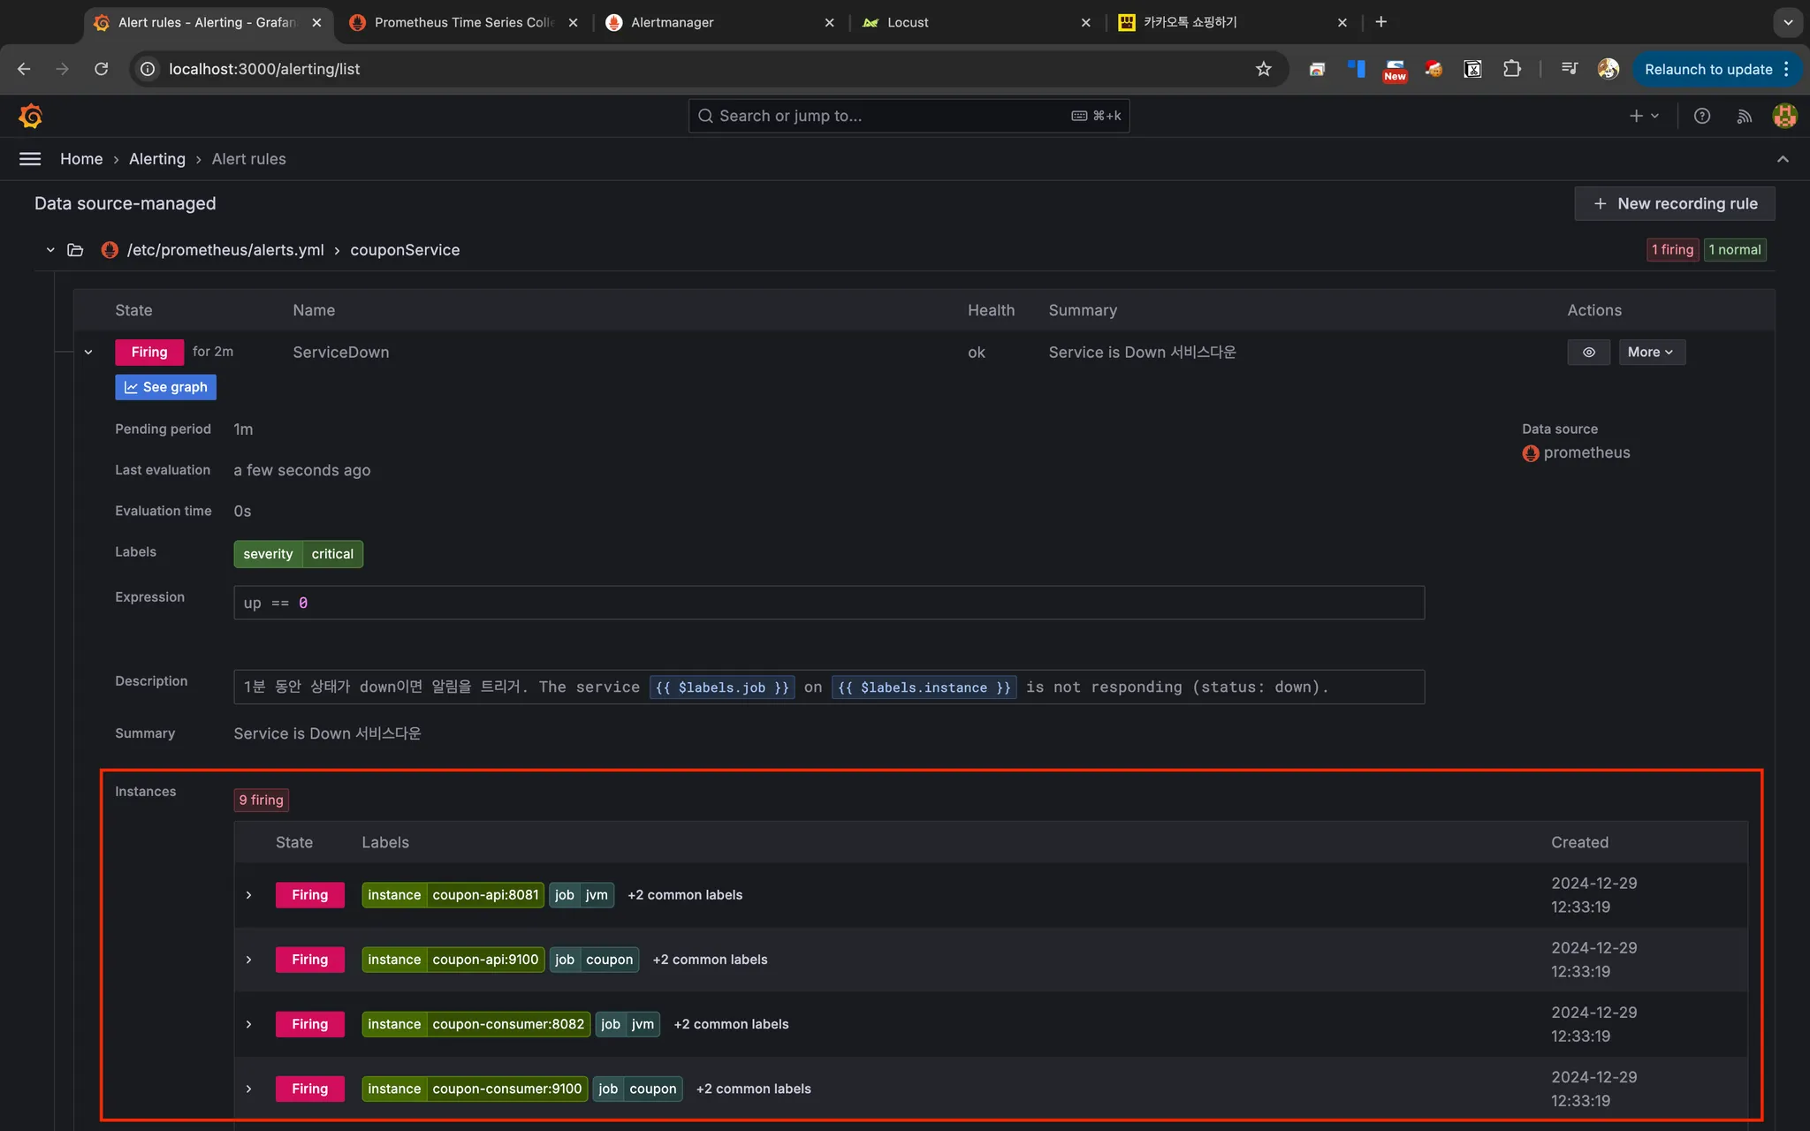Open the hamburger navigation menu

tap(30, 159)
